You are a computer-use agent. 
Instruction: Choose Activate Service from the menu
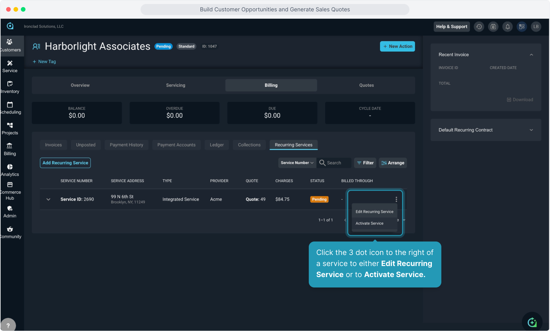[x=369, y=223]
